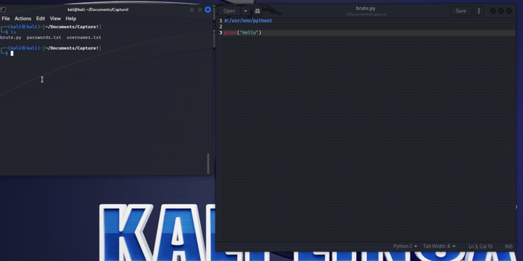Click the terminal window icon in title bar

[3, 9]
